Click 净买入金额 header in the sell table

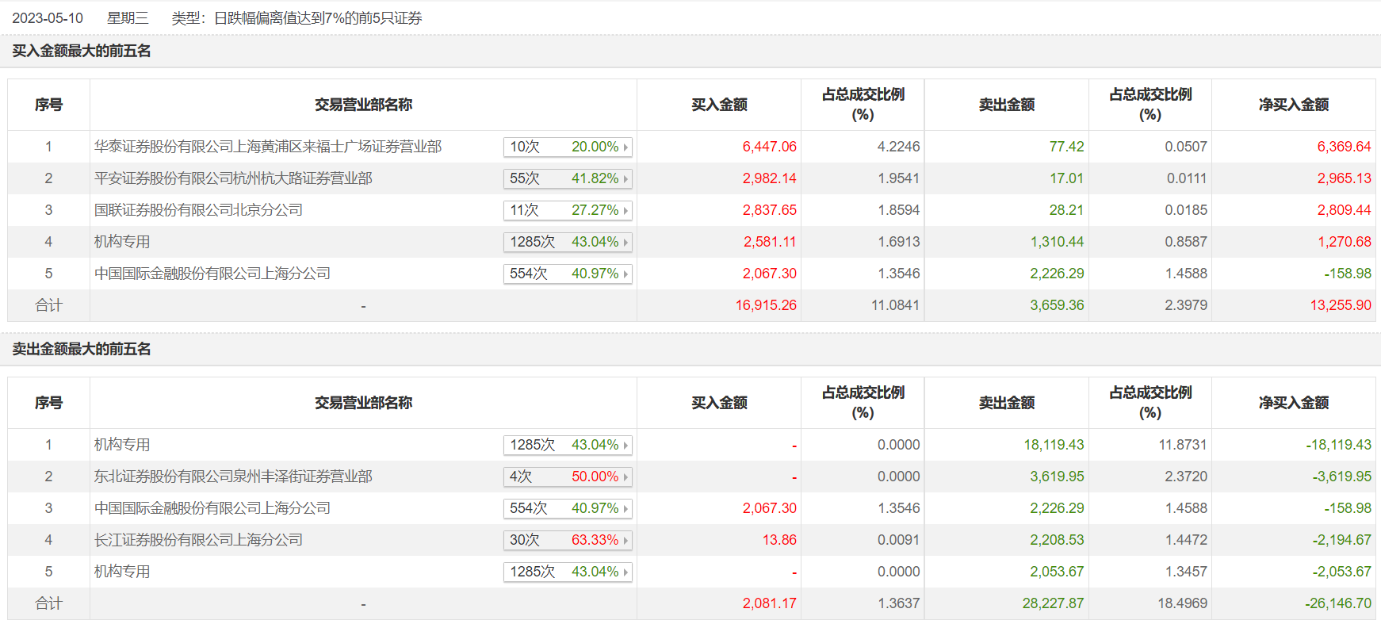pyautogui.click(x=1294, y=403)
